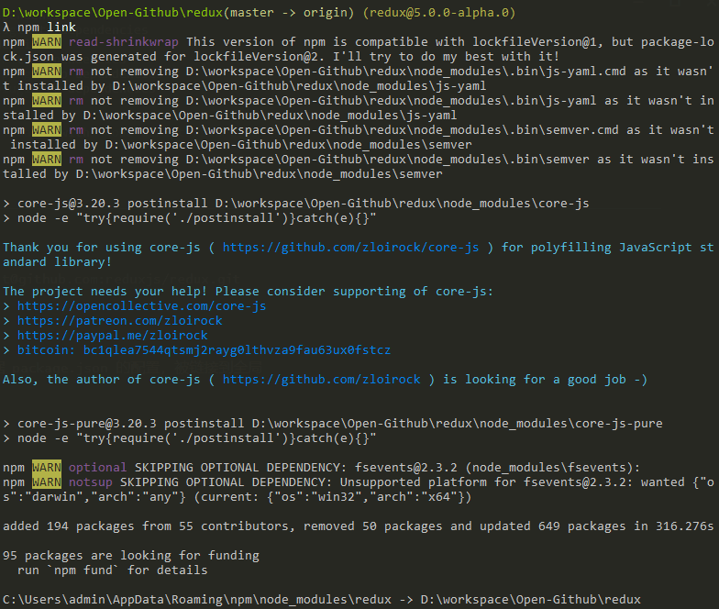This screenshot has width=719, height=609.
Task: Click 'optional' warning label text
Action: (97, 468)
